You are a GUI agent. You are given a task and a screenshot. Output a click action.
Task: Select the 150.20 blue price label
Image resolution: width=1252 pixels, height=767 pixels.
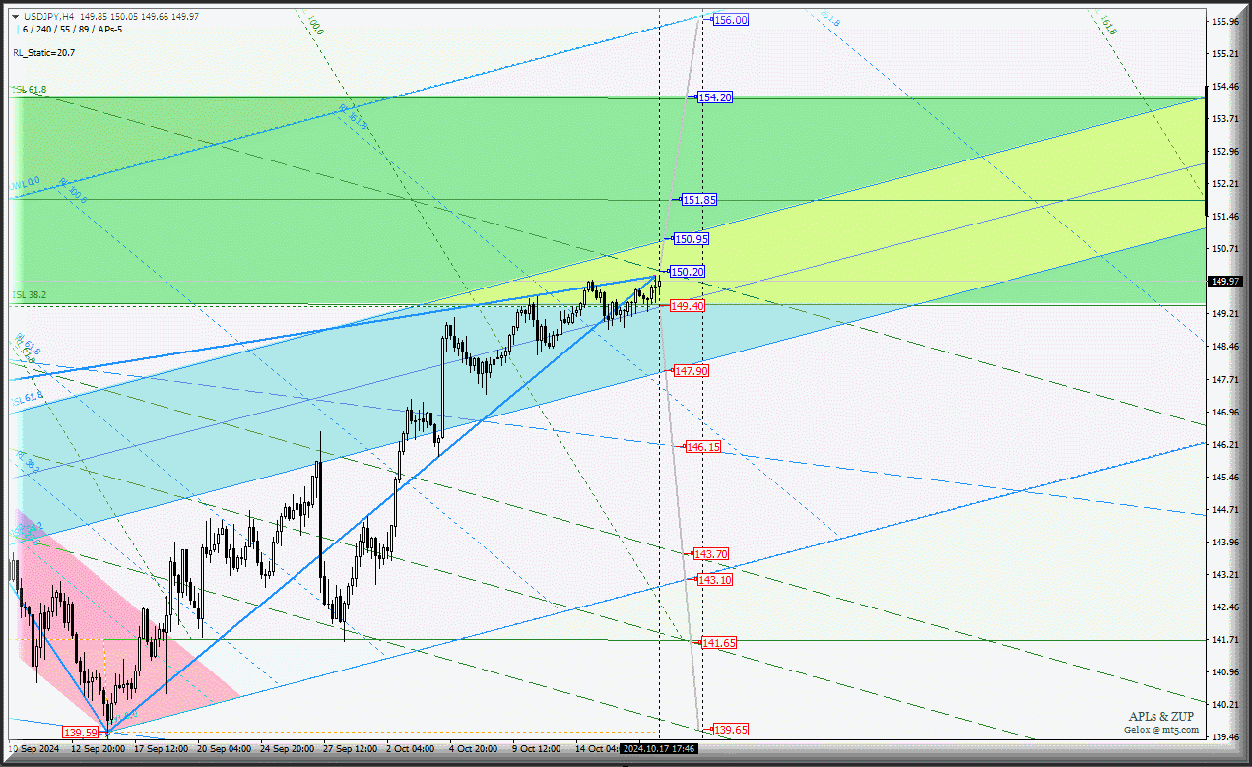[687, 272]
